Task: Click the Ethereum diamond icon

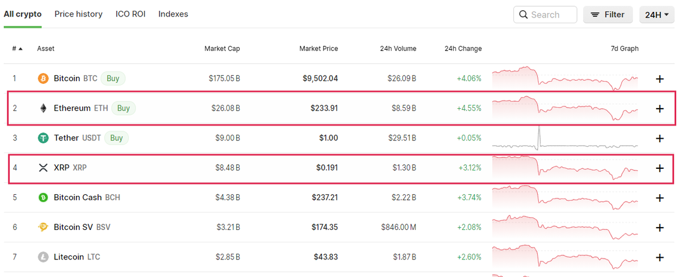Action: point(43,108)
